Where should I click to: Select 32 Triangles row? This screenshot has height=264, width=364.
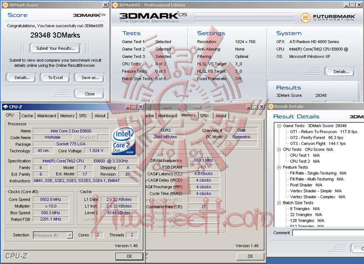[x=306, y=215]
